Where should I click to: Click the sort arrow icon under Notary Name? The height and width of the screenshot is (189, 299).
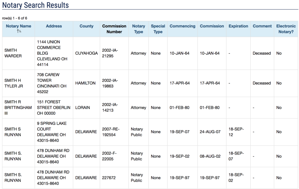point(18,32)
